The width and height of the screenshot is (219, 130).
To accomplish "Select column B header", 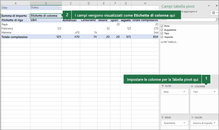I will point(46,3).
